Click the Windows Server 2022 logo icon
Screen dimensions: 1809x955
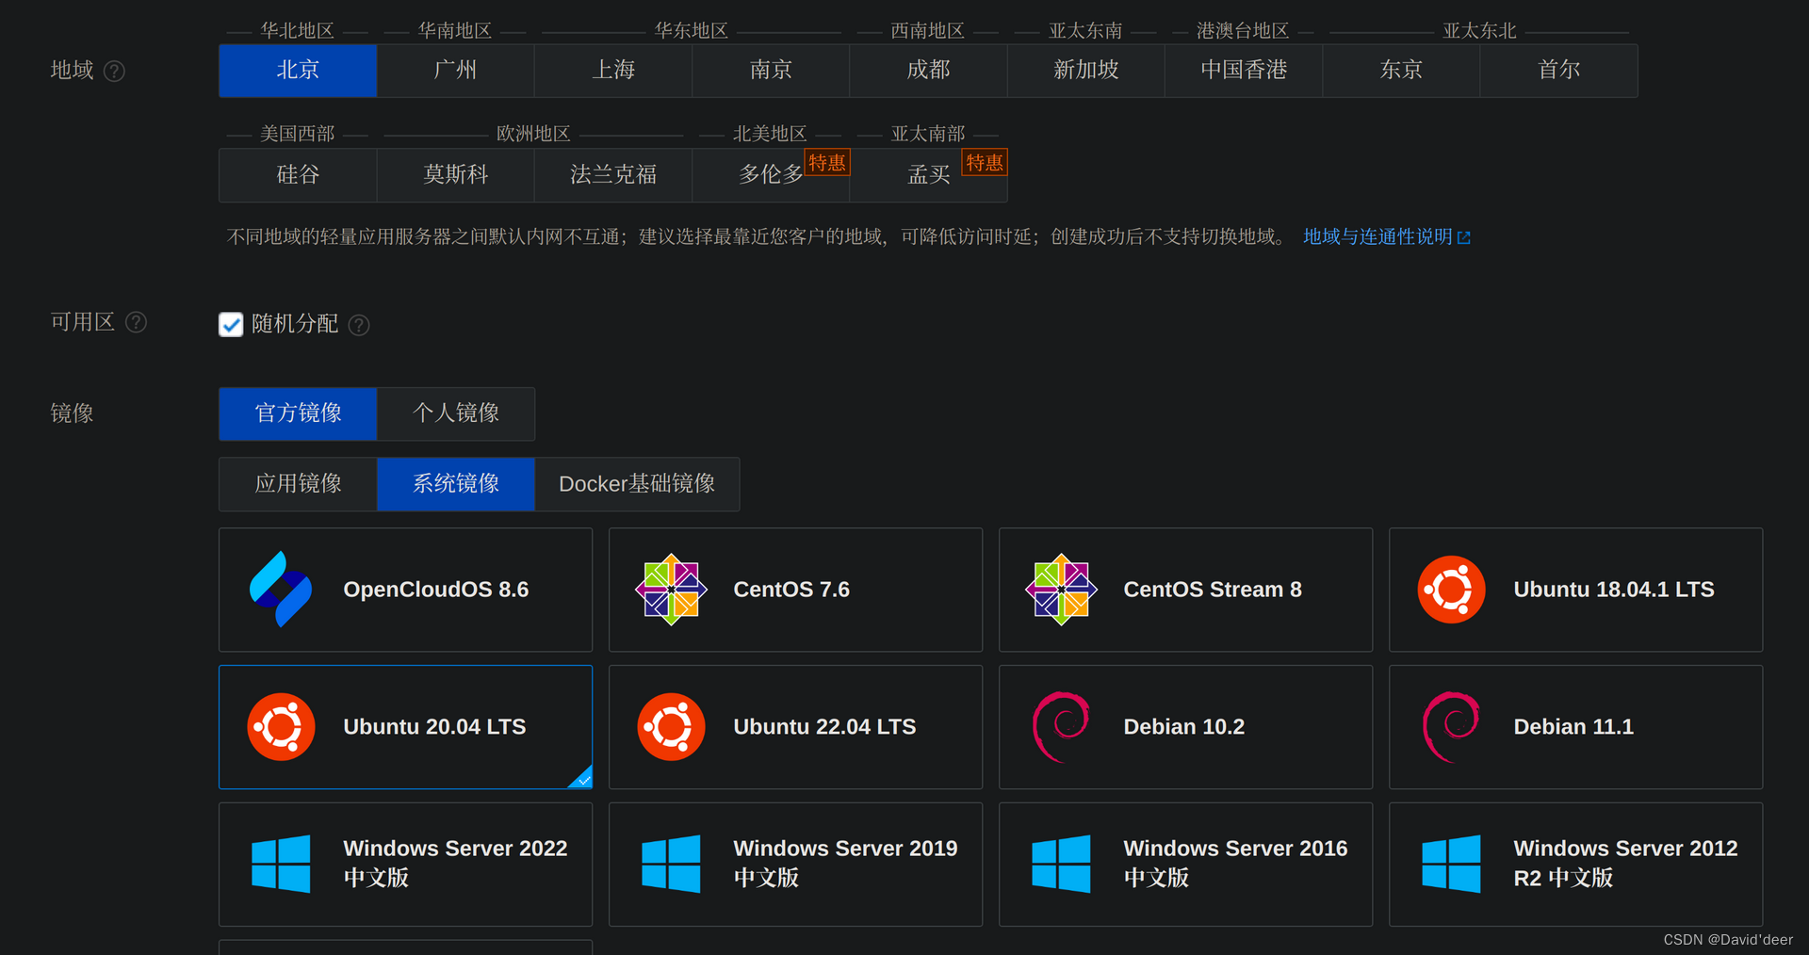pyautogui.click(x=281, y=864)
